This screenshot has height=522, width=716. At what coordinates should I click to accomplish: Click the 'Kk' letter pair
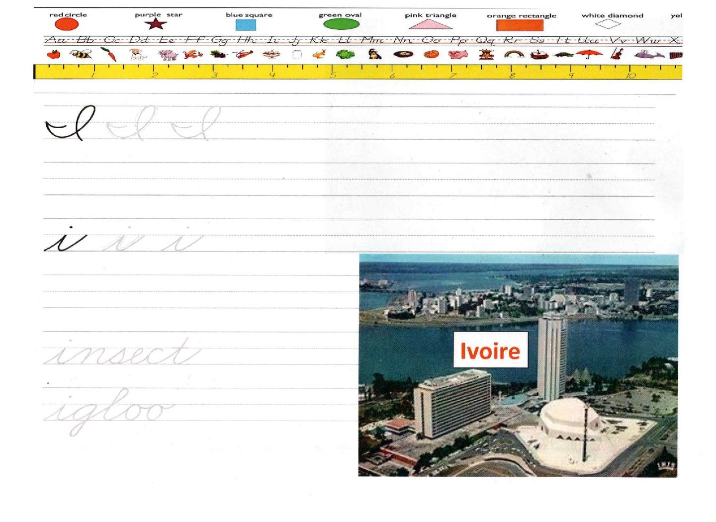tap(319, 40)
